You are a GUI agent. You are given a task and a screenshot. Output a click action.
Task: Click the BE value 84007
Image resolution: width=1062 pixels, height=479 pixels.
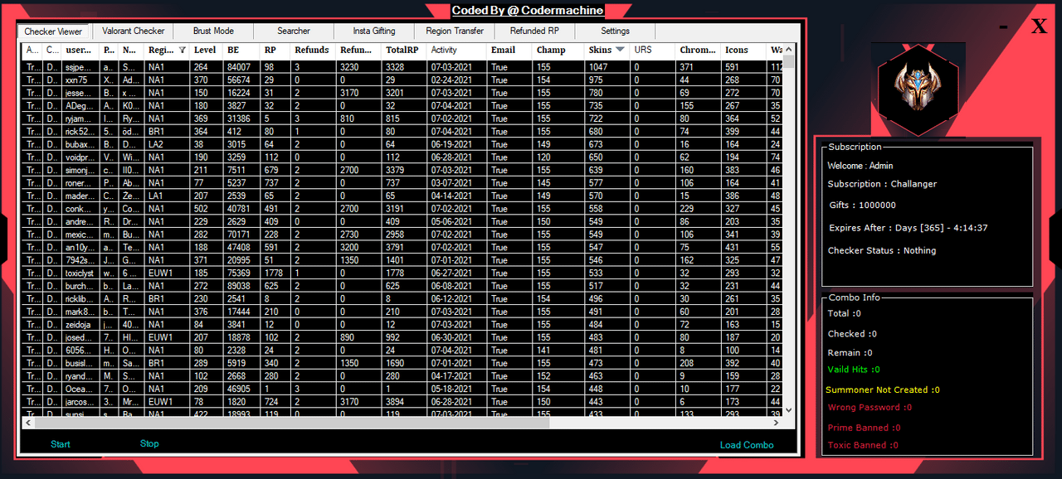click(239, 67)
